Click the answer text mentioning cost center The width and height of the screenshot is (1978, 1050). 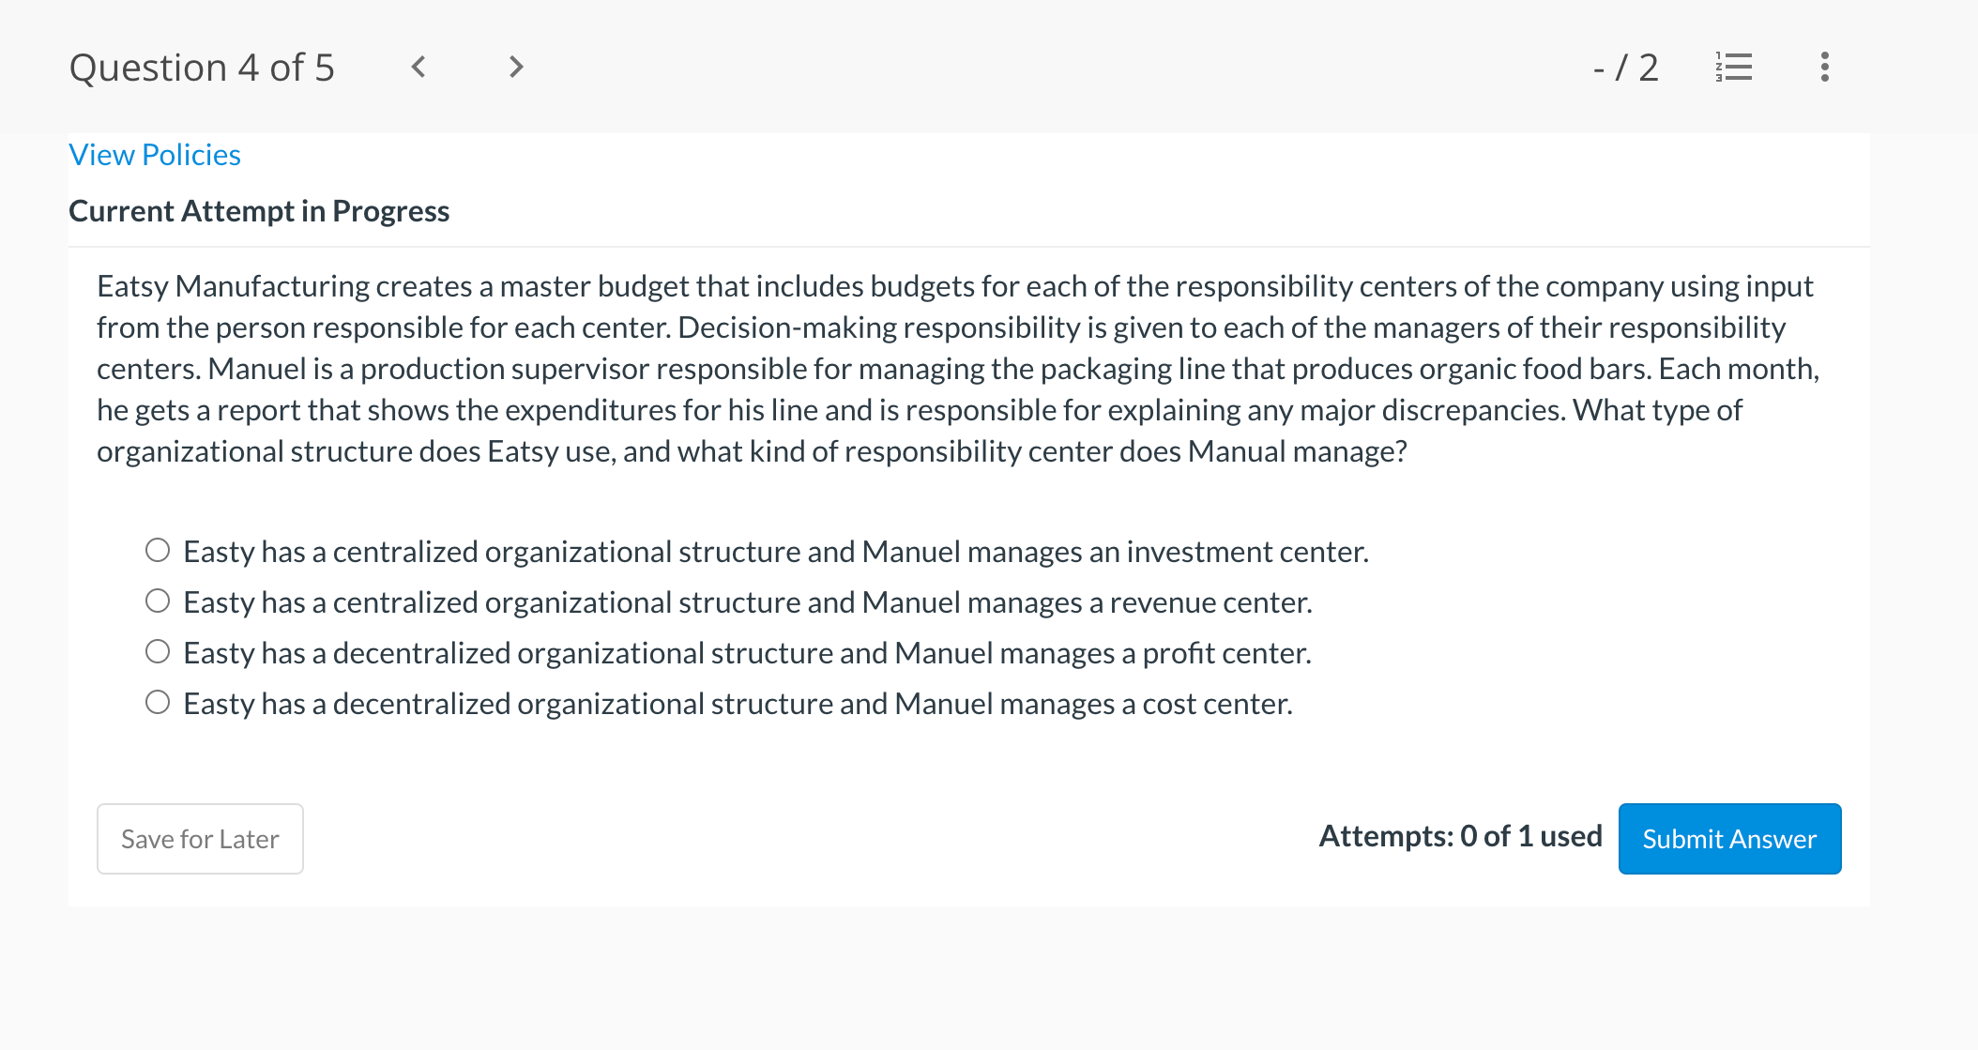click(738, 704)
